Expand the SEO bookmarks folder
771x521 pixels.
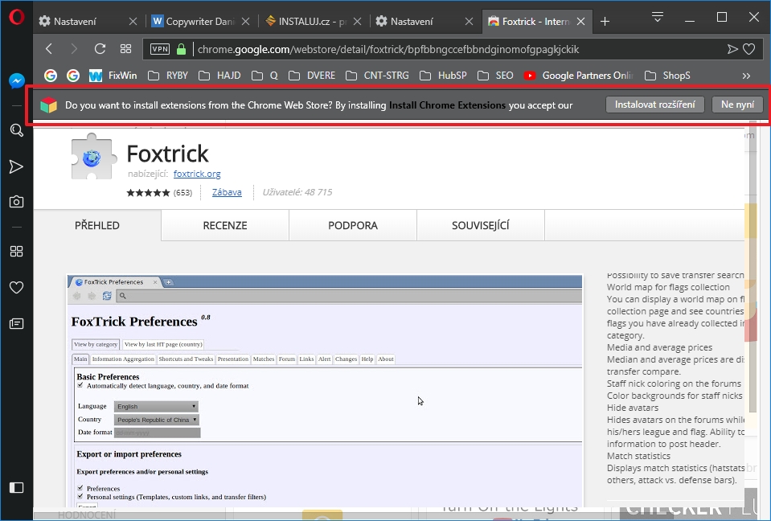(x=495, y=76)
